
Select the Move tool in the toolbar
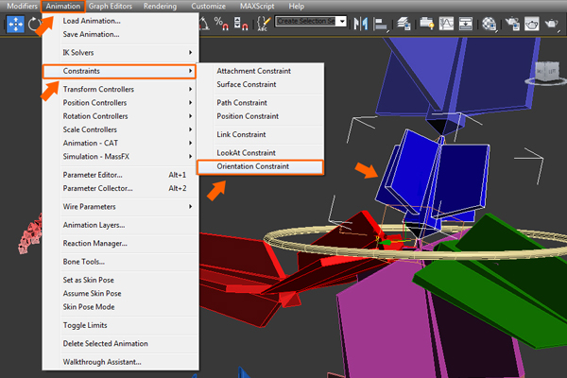click(x=15, y=25)
